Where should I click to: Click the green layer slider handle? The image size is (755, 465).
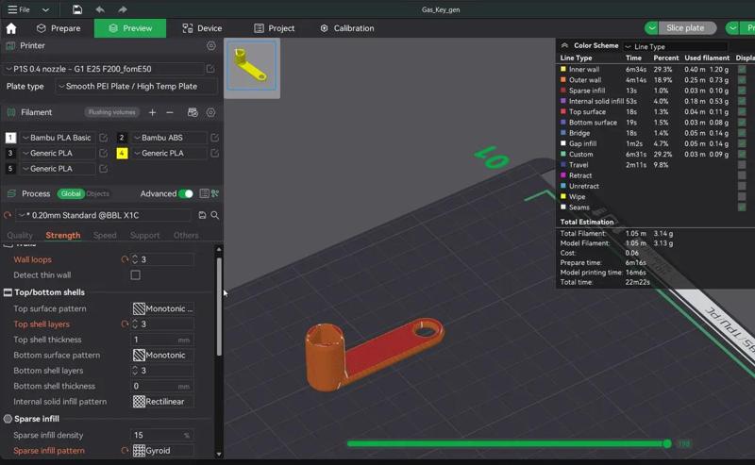[x=667, y=443]
